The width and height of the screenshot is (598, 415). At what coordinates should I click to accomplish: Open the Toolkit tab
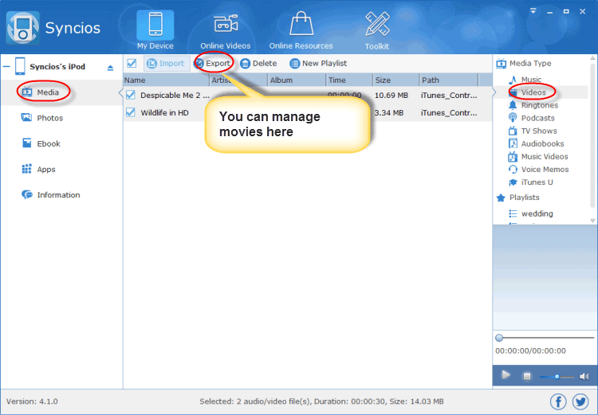tap(377, 31)
